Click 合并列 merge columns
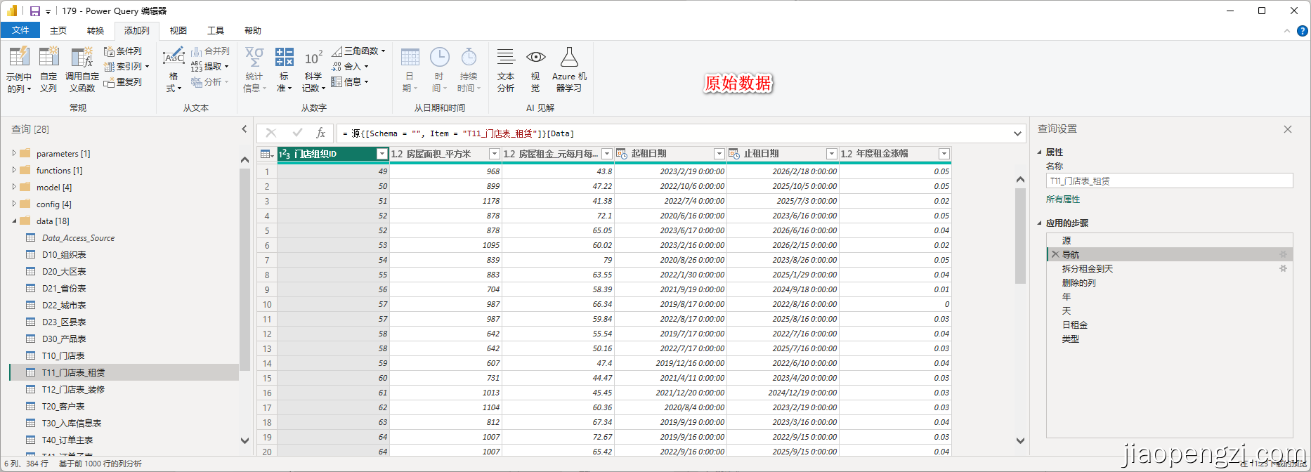Image resolution: width=1311 pixels, height=472 pixels. point(210,51)
